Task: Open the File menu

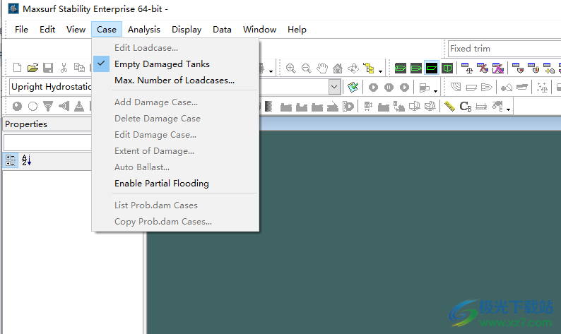Action: (21, 30)
